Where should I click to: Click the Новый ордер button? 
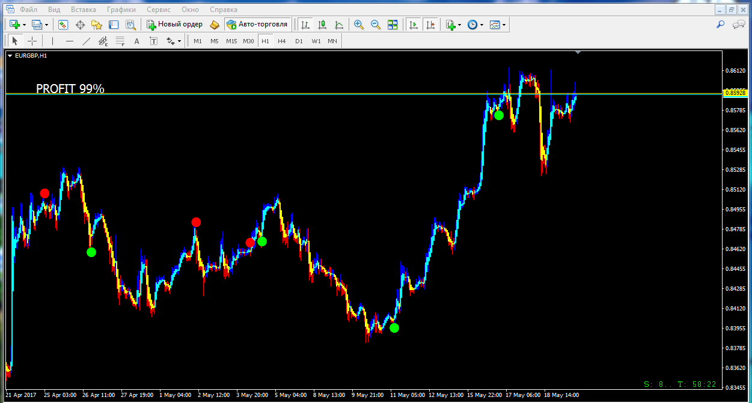(175, 25)
